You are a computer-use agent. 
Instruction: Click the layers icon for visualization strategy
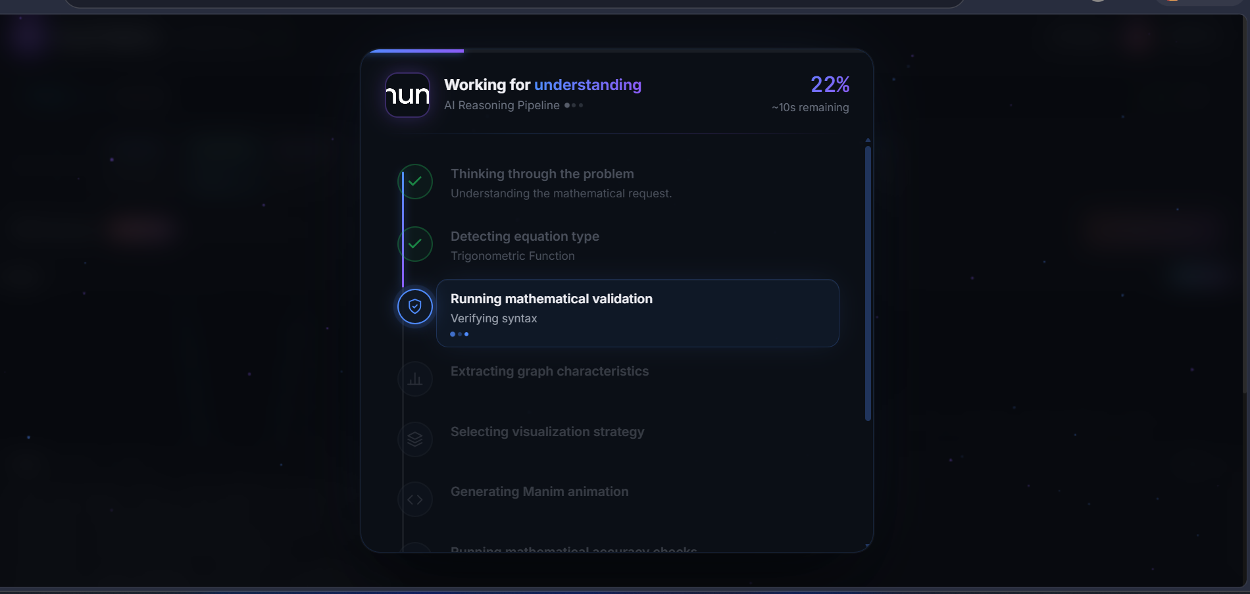[415, 439]
